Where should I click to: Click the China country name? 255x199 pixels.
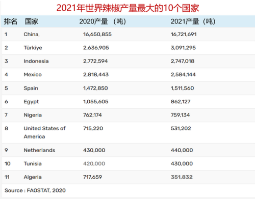tap(32, 34)
